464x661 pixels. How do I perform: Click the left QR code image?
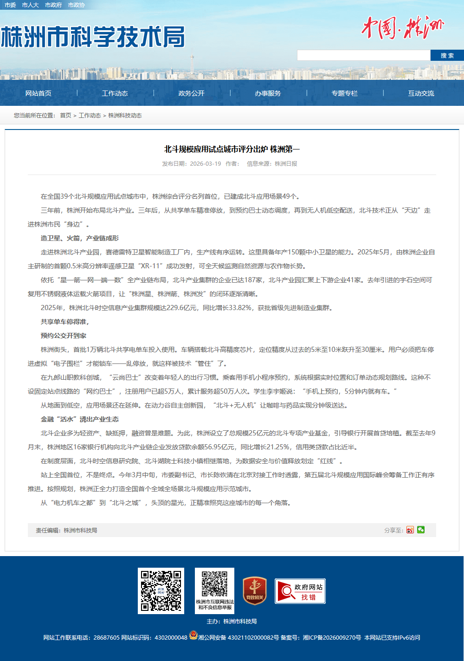coord(161,590)
